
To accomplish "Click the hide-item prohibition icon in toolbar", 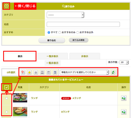I will (23, 72).
